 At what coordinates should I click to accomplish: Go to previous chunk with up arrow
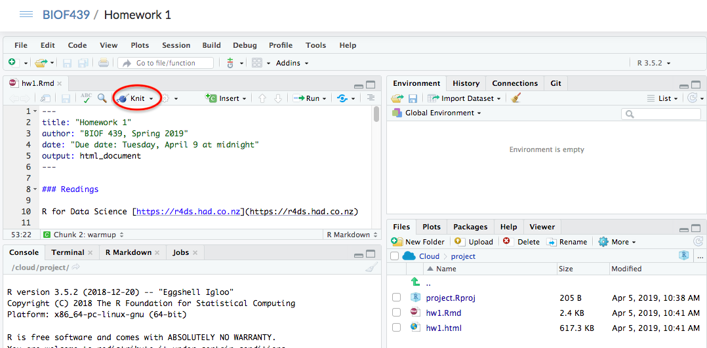[x=262, y=98]
